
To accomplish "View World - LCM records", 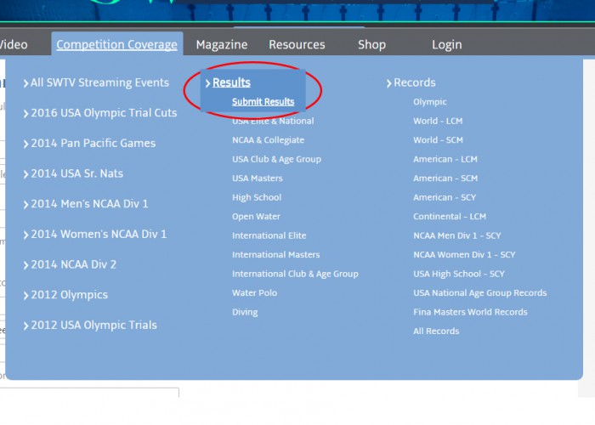I will click(x=438, y=121).
